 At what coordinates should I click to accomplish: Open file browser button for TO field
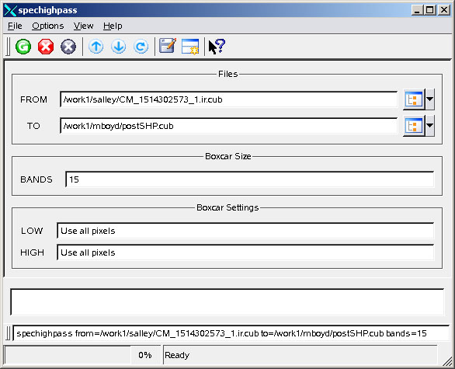tap(414, 126)
